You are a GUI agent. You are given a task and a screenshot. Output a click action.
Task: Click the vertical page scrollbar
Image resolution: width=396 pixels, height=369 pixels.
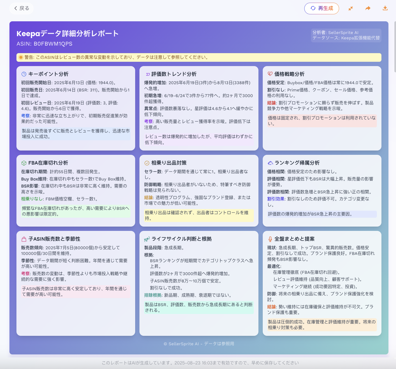[395, 47]
